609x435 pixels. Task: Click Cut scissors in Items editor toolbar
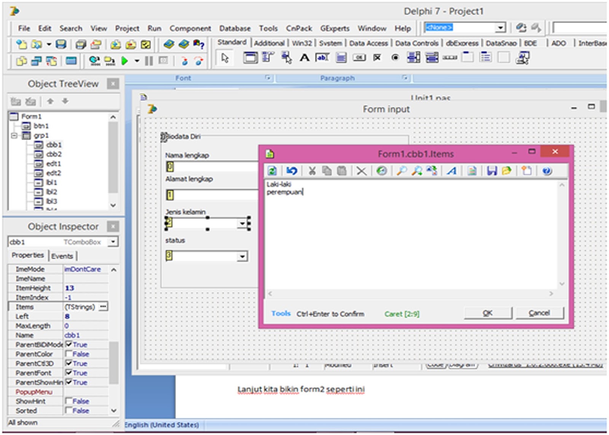tap(312, 171)
